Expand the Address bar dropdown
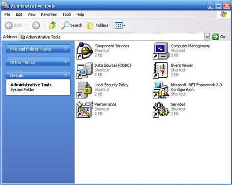The width and height of the screenshot is (232, 185). pyautogui.click(x=207, y=37)
